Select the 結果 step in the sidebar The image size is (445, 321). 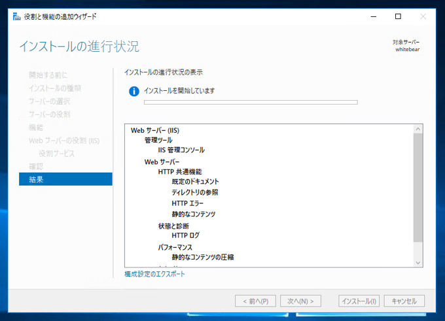click(x=65, y=179)
